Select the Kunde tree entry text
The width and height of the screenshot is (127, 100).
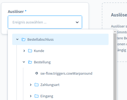pyautogui.click(x=39, y=51)
